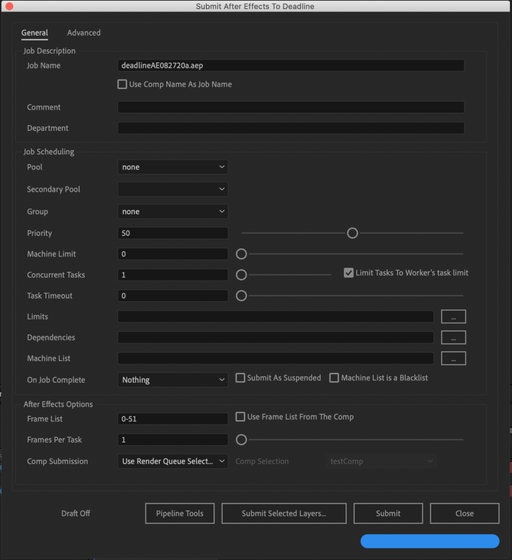
Task: Click the Task Timeout slider handle
Action: 241,296
